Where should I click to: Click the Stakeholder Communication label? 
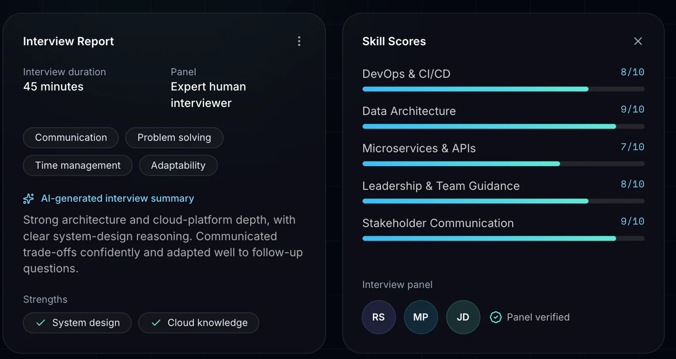[438, 223]
